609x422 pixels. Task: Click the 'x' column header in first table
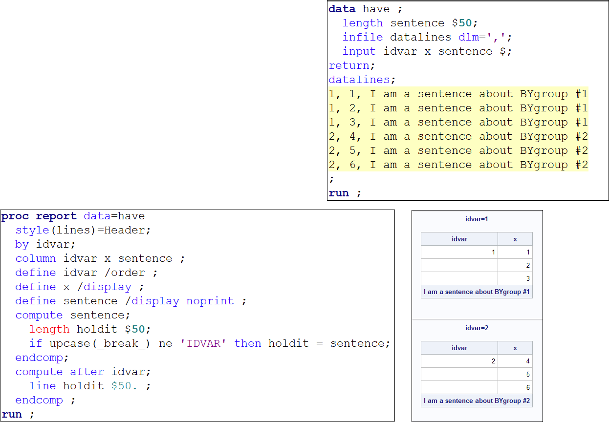point(515,239)
